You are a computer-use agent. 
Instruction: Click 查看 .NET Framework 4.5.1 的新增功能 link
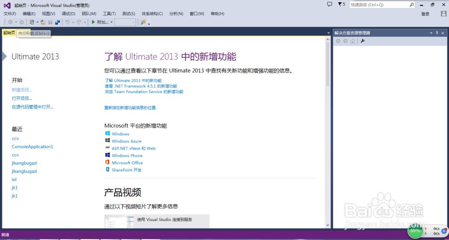tap(141, 86)
